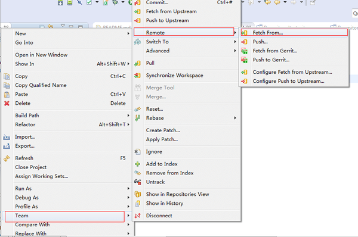This screenshot has width=358, height=237.
Task: Click the red Delete X icon
Action: (x=7, y=104)
